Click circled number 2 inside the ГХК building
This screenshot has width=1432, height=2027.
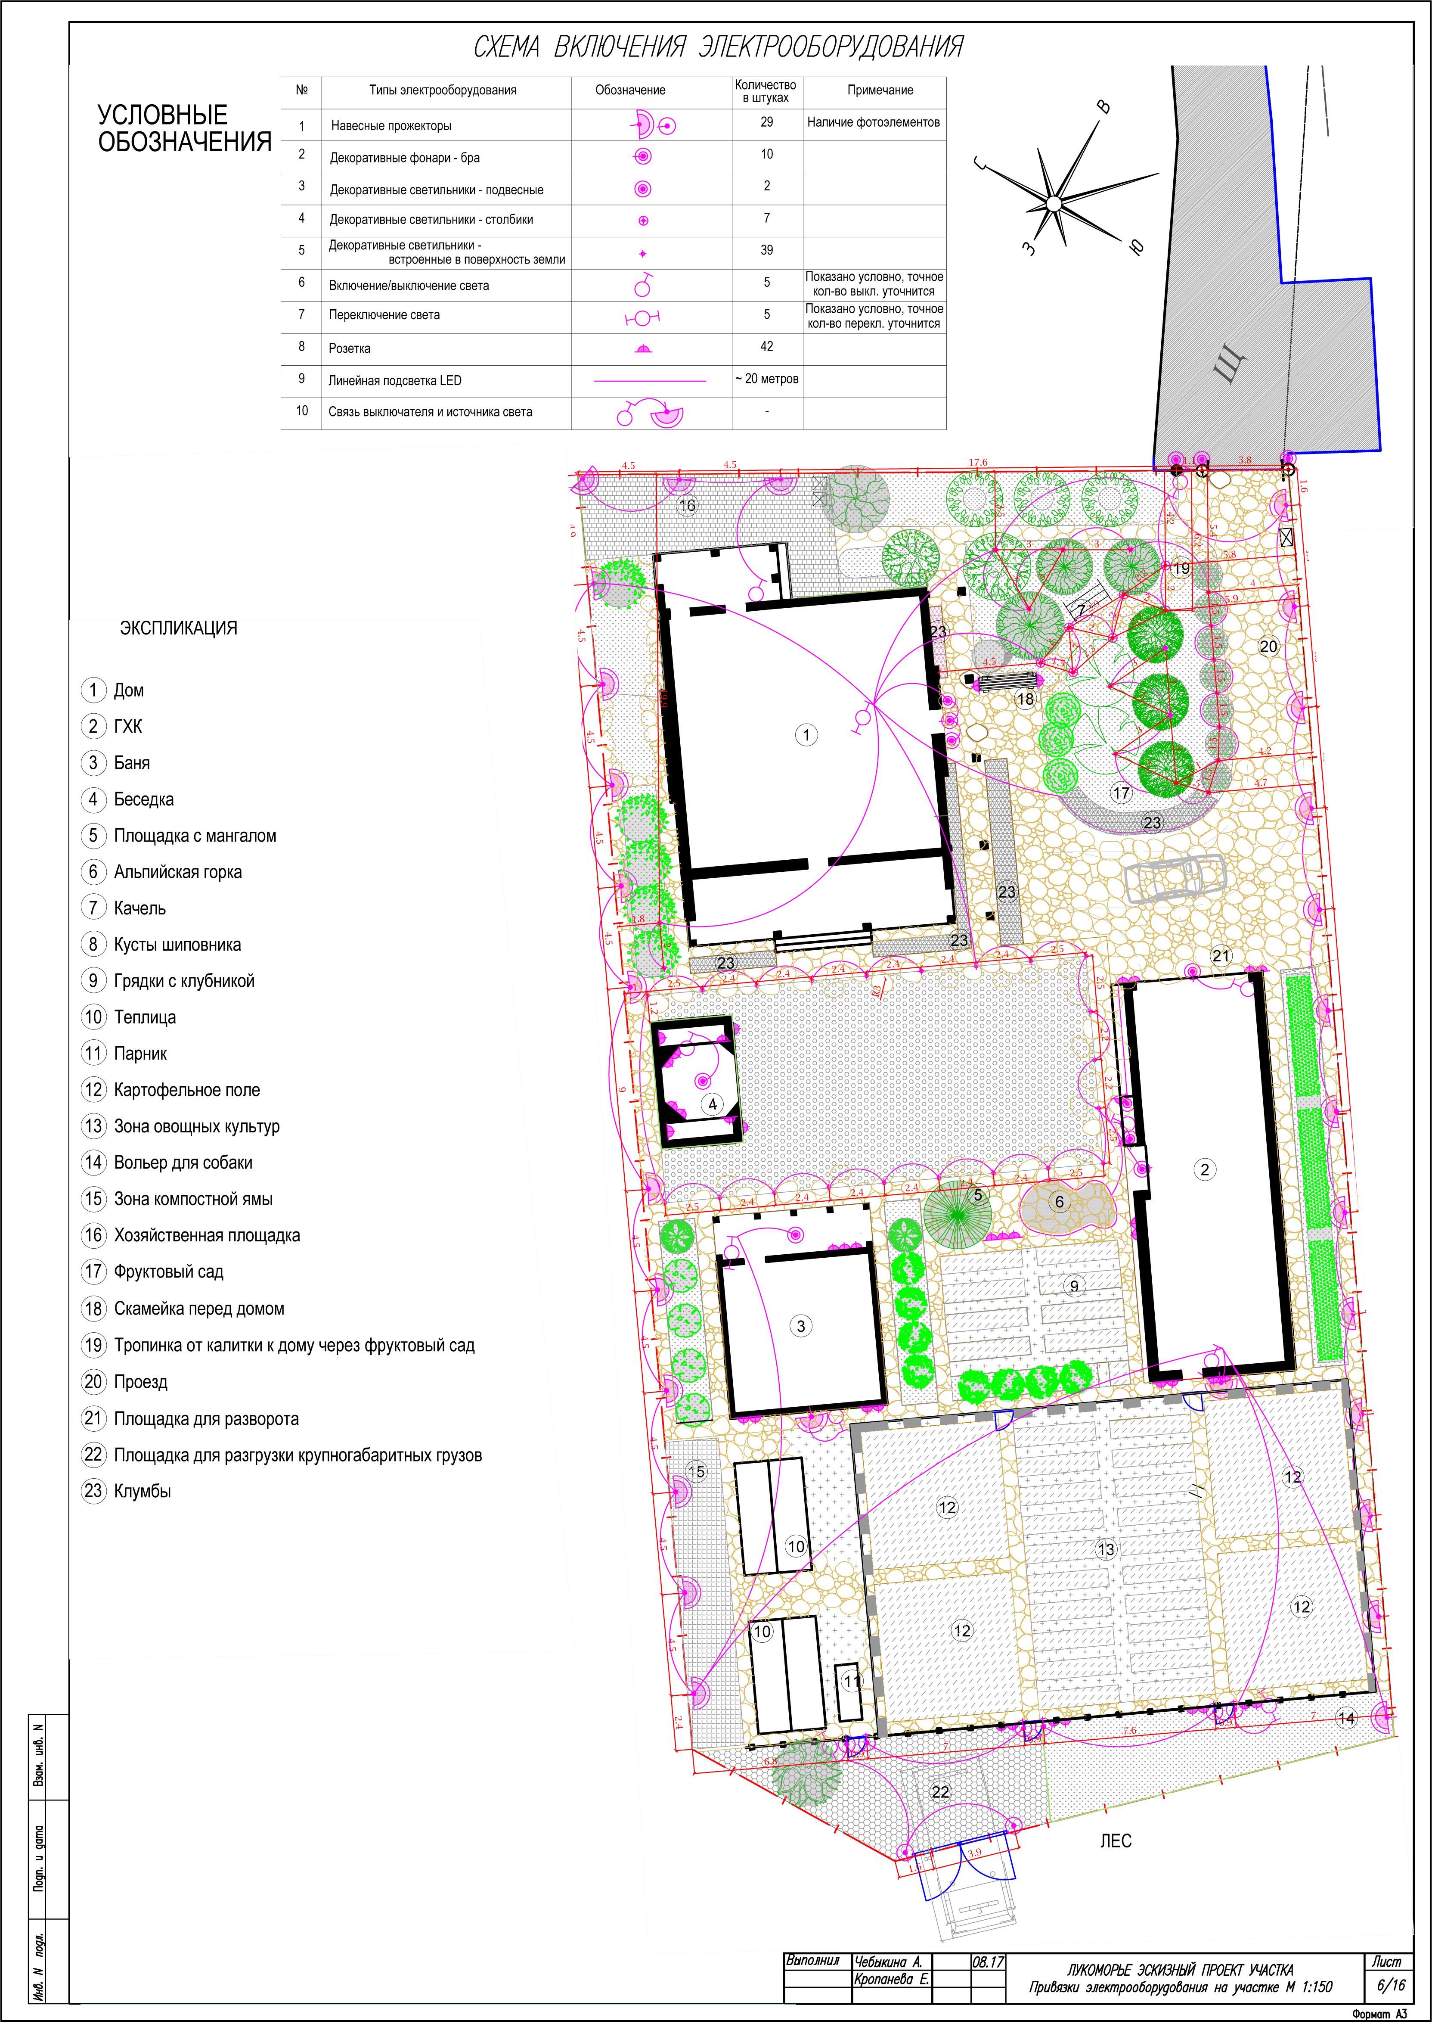click(1204, 1170)
